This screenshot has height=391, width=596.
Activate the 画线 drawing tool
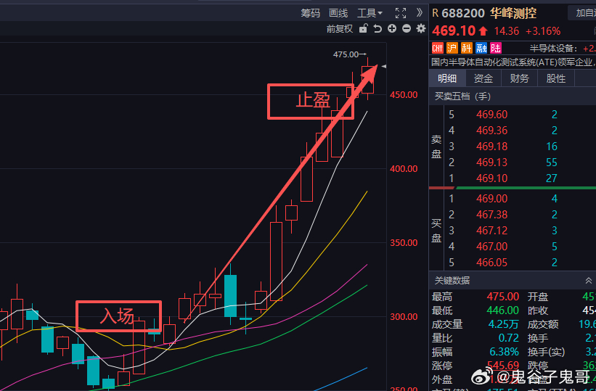click(338, 13)
